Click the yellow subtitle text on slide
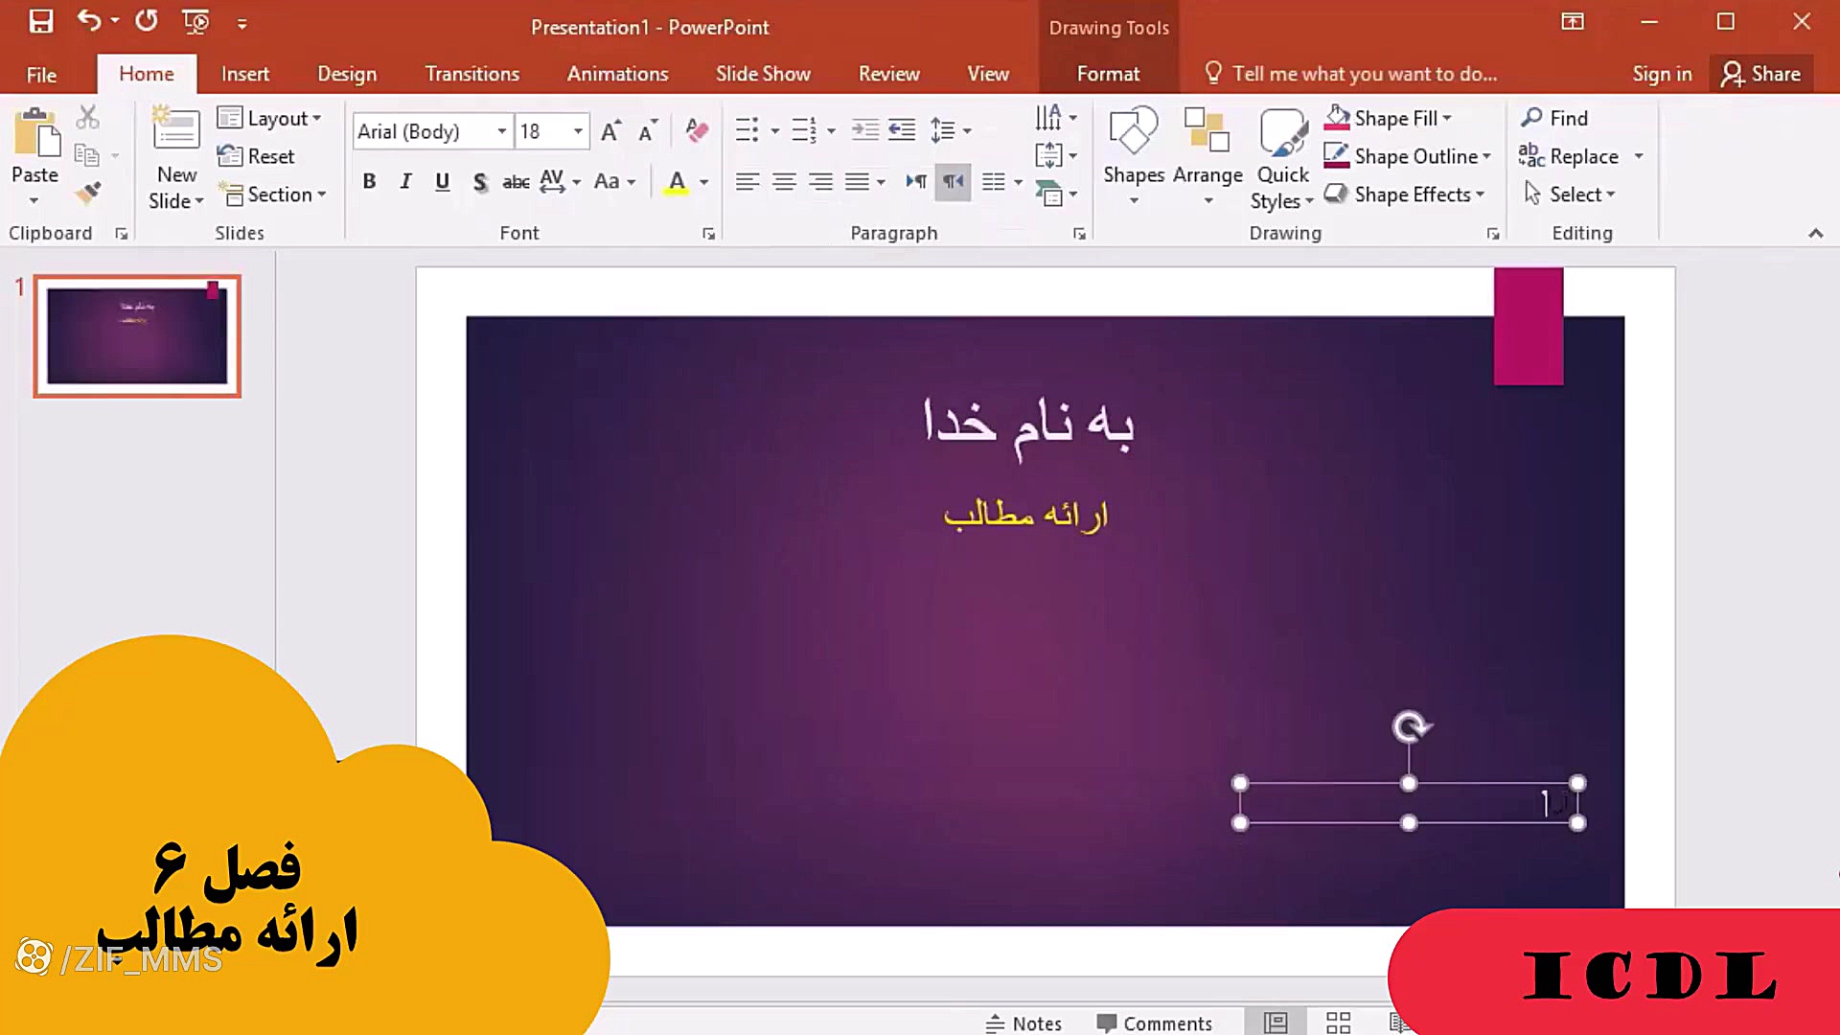The width and height of the screenshot is (1840, 1035). tap(1025, 514)
